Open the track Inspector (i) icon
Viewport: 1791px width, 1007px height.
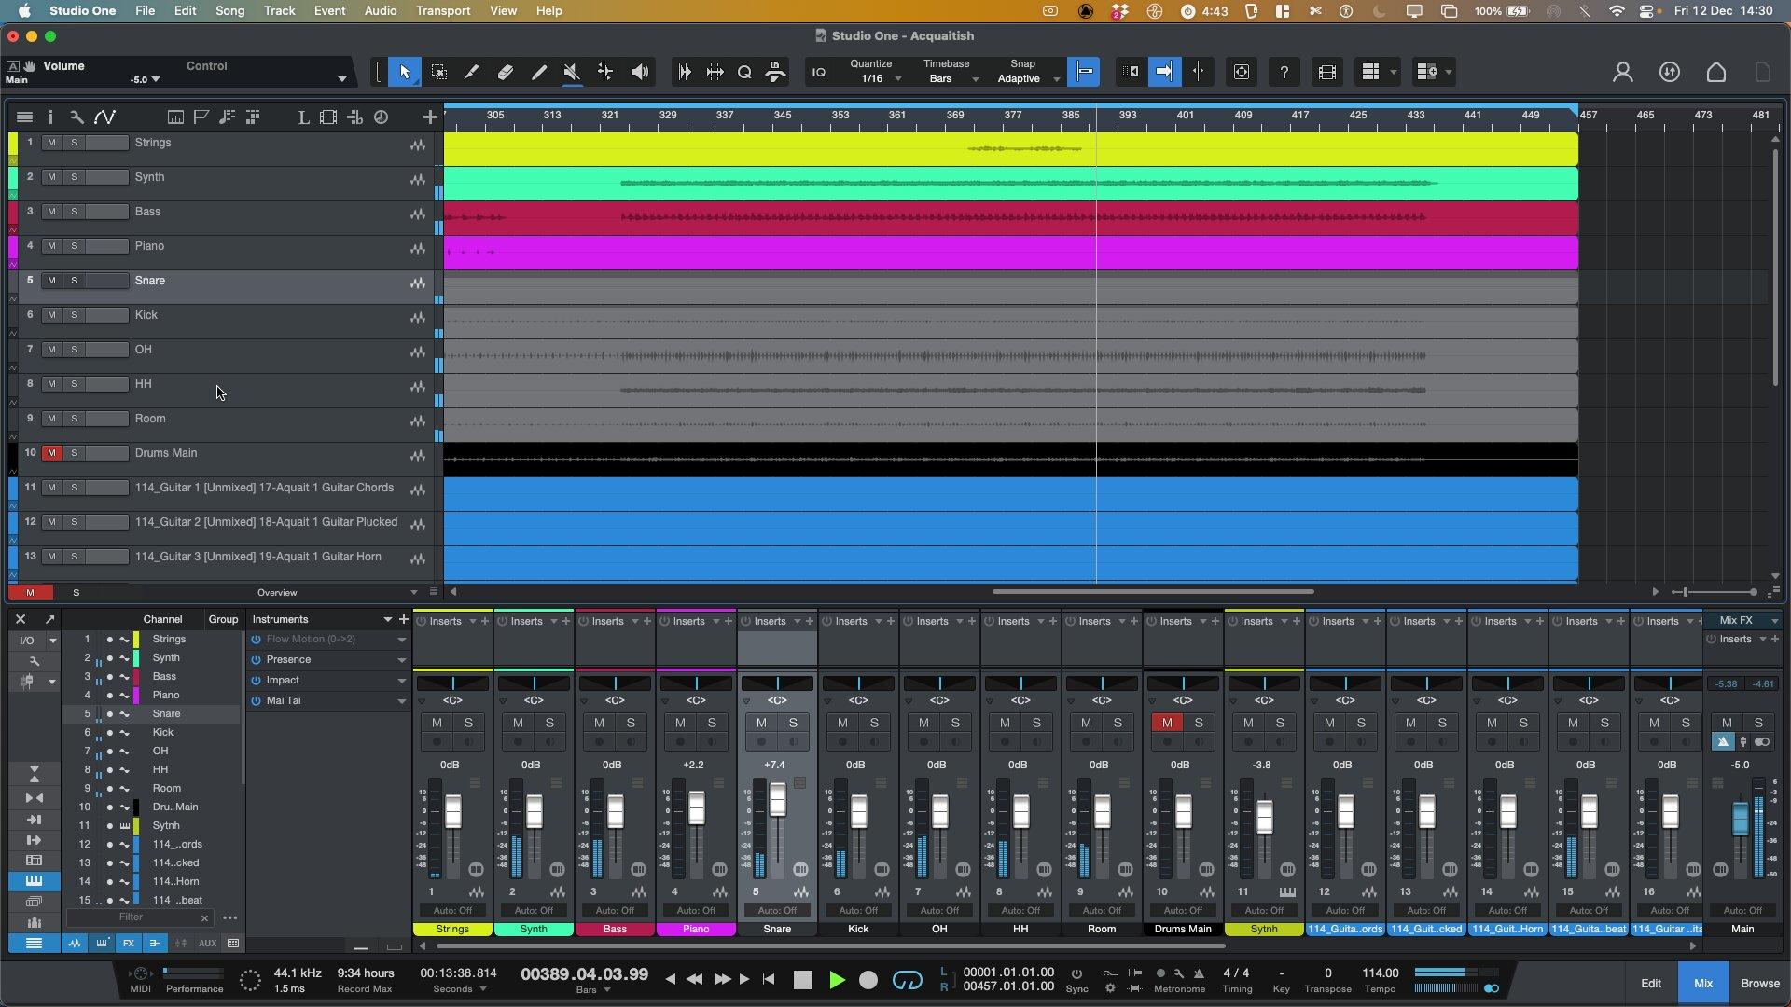point(50,117)
